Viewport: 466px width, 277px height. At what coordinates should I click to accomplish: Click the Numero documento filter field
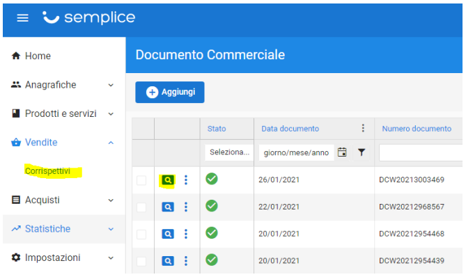click(421, 152)
